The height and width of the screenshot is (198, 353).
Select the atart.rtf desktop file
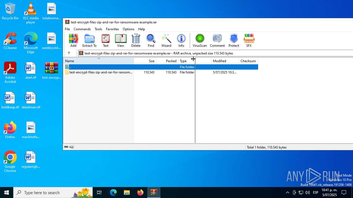tap(31, 71)
